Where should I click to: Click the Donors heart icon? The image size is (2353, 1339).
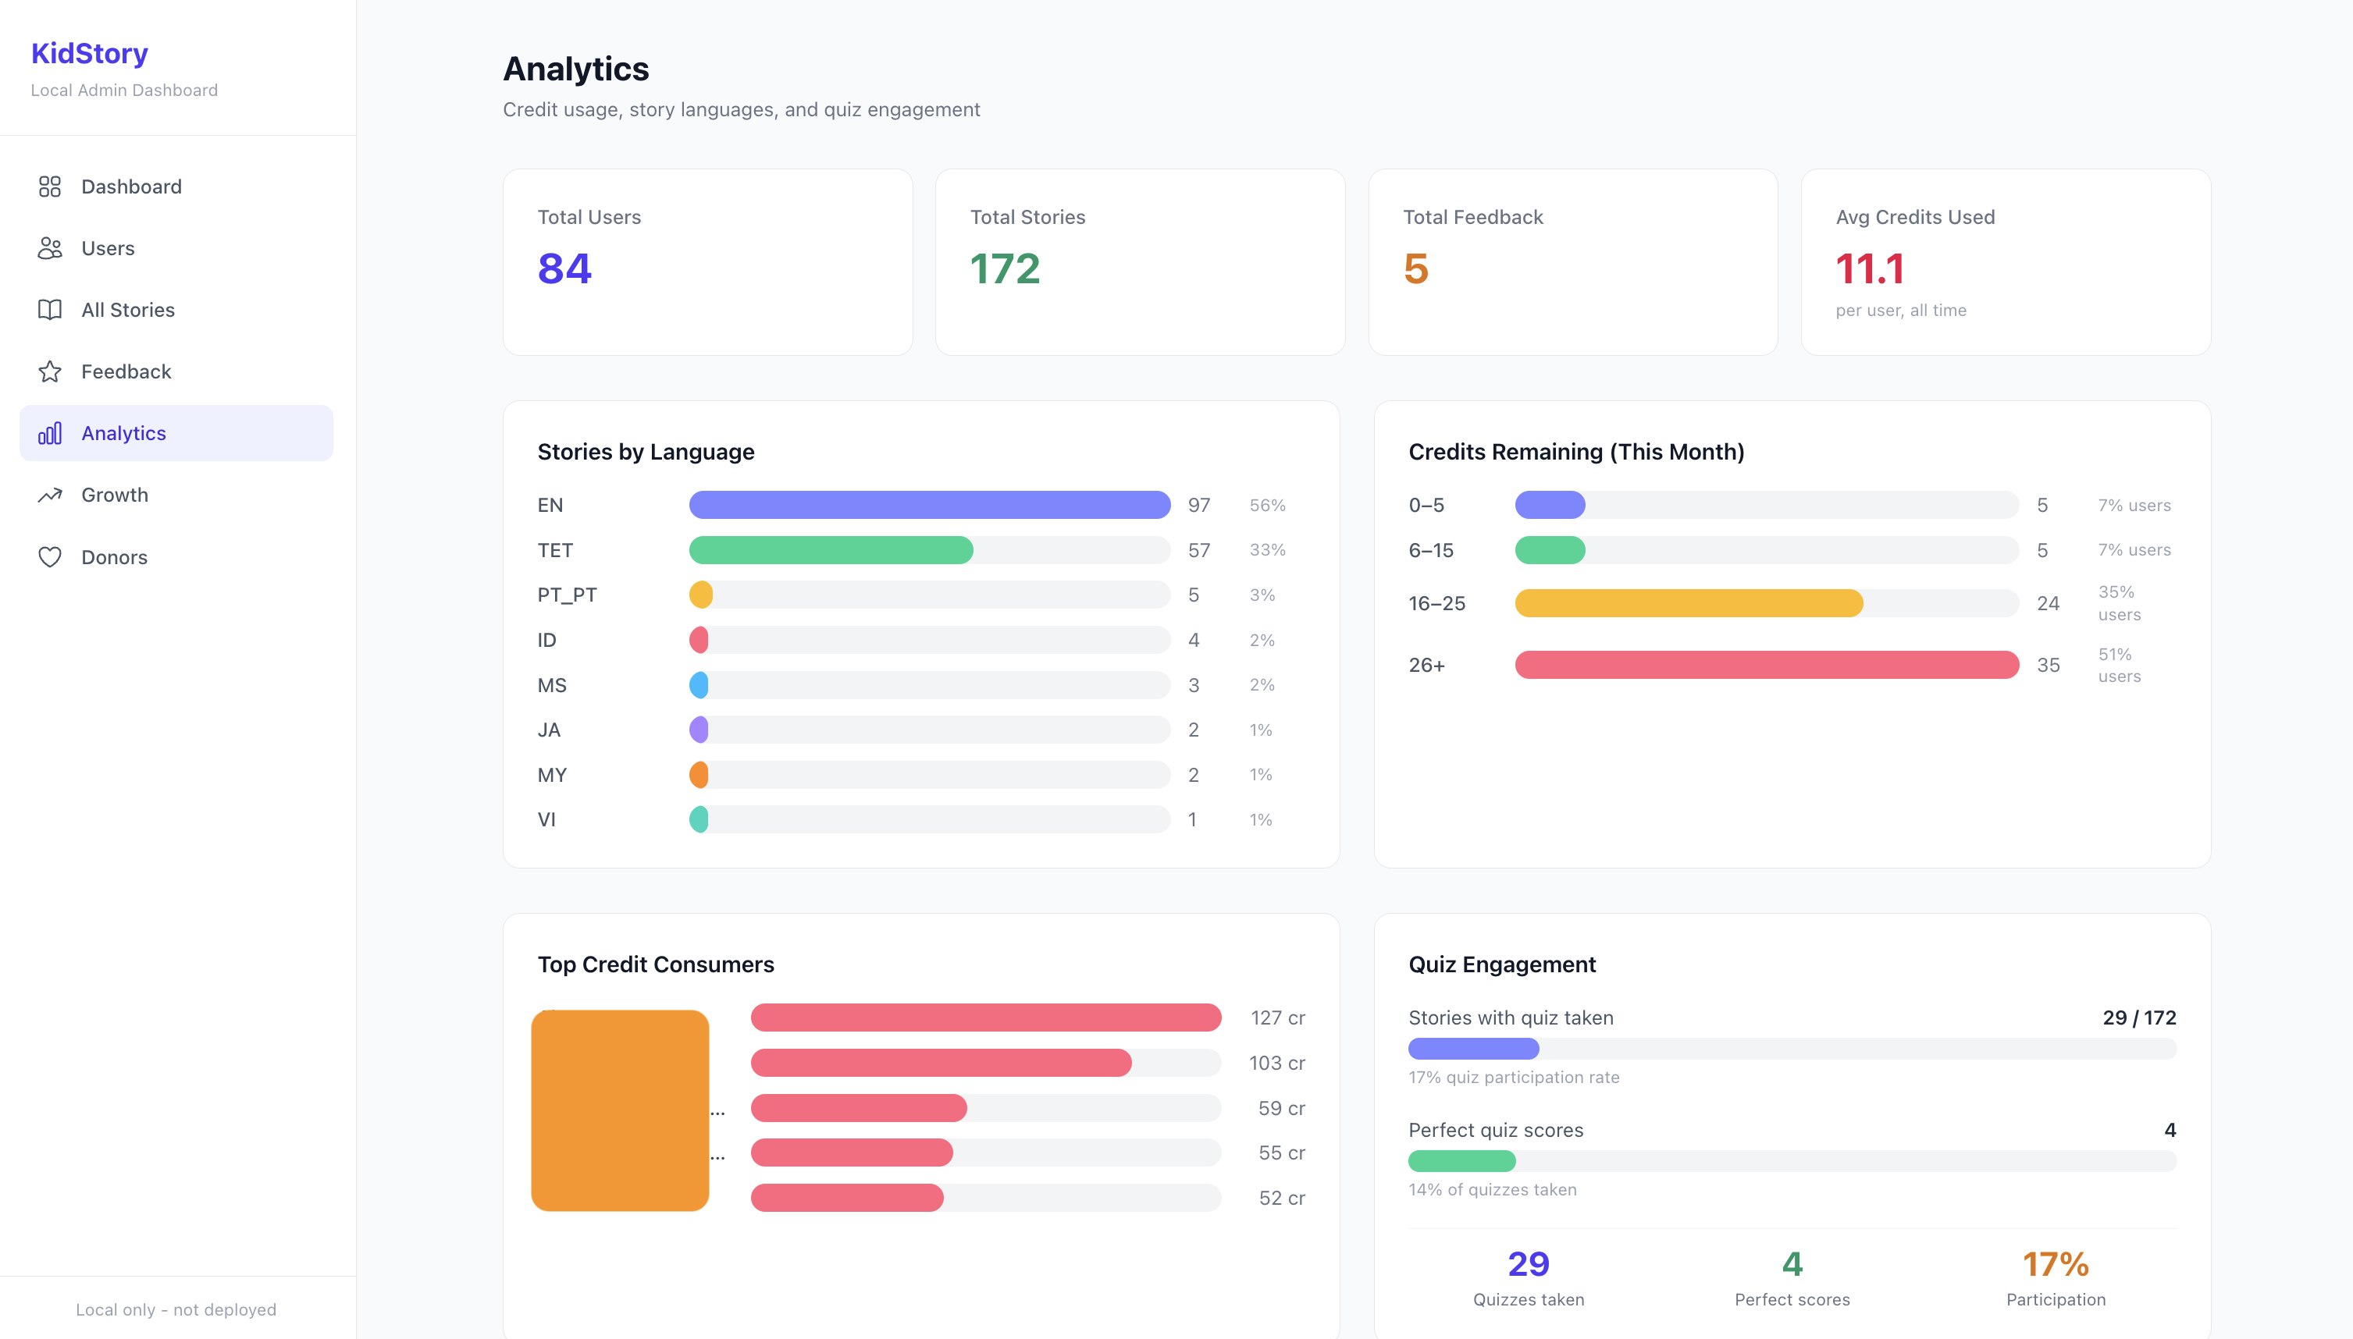[50, 557]
